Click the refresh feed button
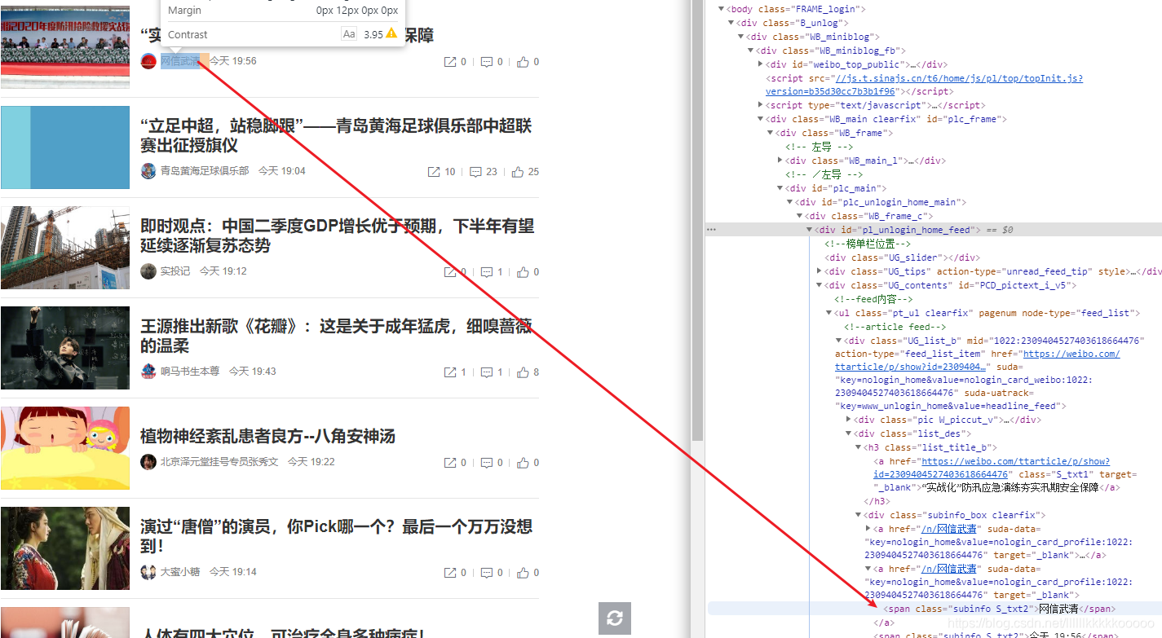Image resolution: width=1162 pixels, height=638 pixels. tap(615, 618)
